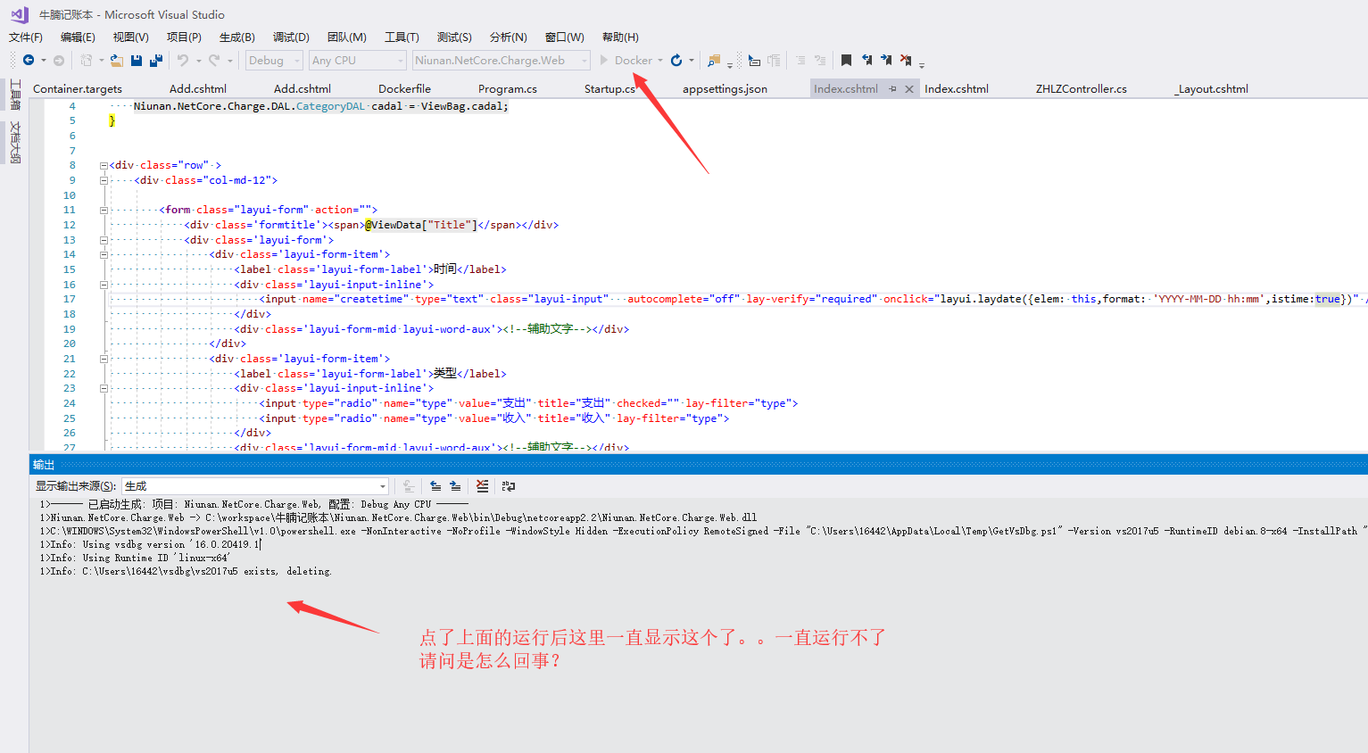The width and height of the screenshot is (1368, 753).
Task: Toggle a bookmark on the current line
Action: point(846,60)
